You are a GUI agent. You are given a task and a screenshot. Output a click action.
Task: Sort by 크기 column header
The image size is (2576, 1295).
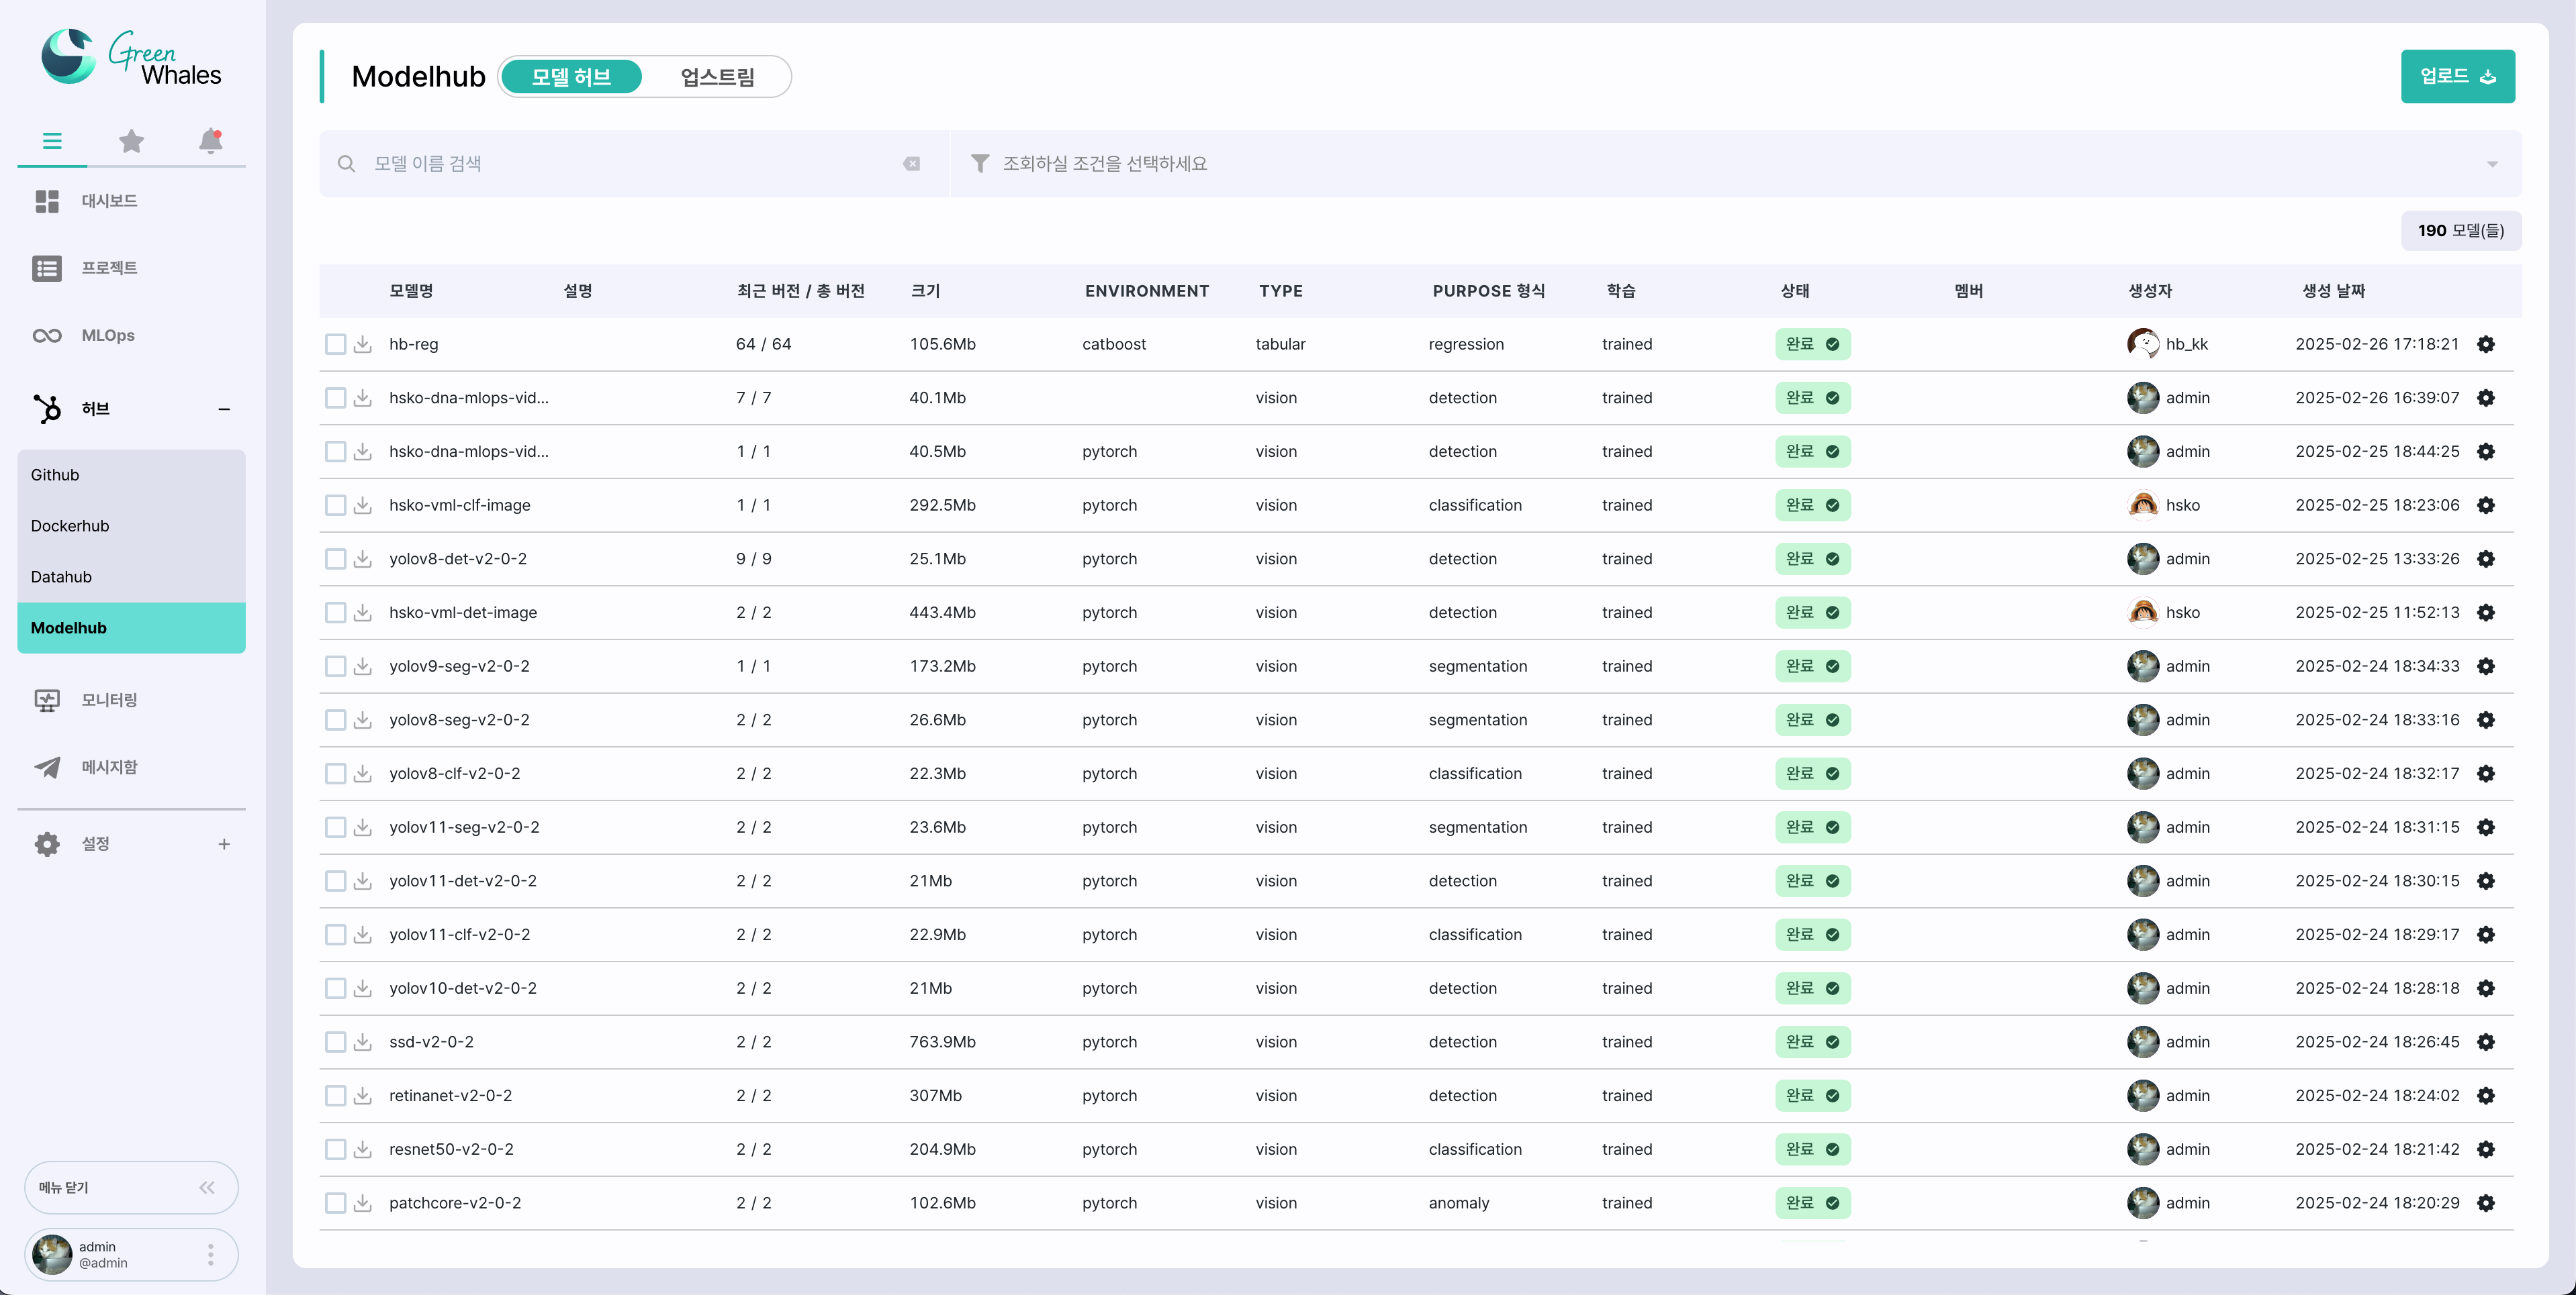pyautogui.click(x=925, y=291)
